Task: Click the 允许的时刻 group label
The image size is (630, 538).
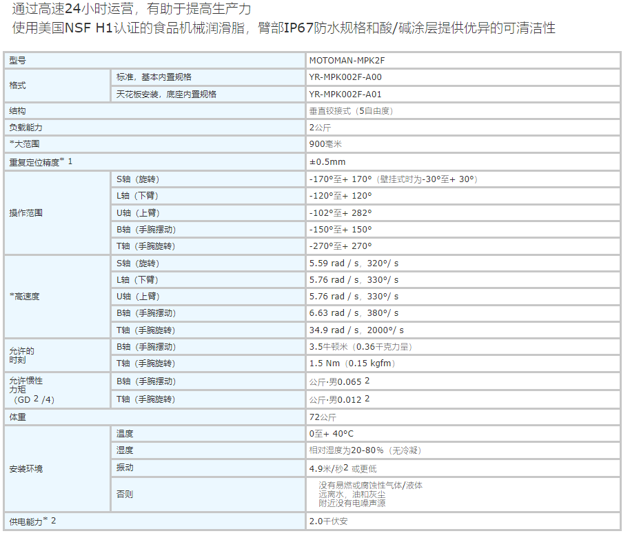Action: 21,355
